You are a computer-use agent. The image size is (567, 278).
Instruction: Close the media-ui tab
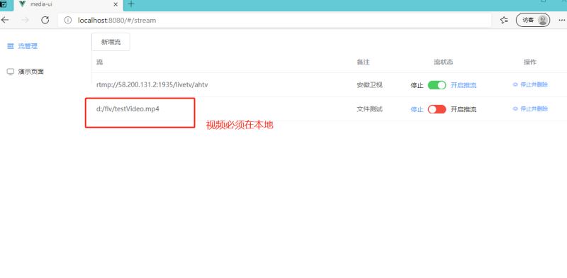tap(116, 5)
